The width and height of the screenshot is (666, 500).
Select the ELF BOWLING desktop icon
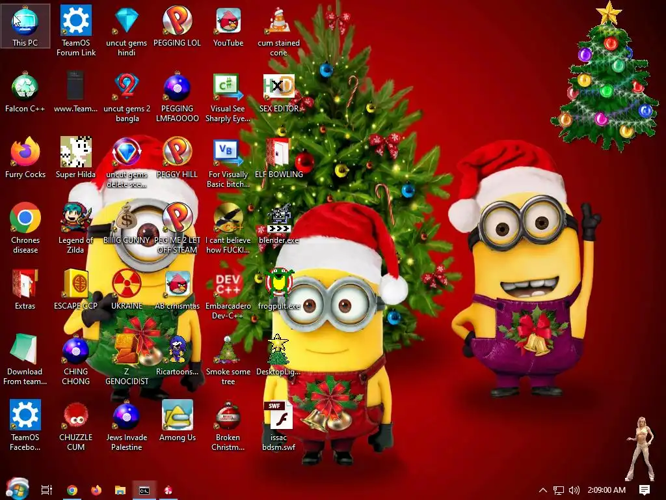[x=278, y=158]
